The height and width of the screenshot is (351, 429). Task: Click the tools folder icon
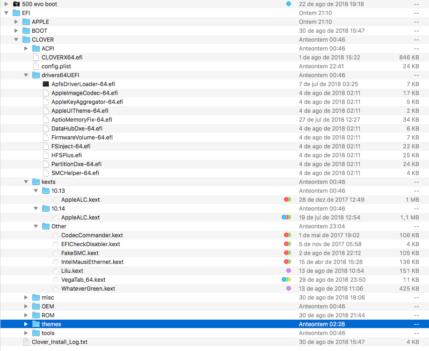click(36, 333)
